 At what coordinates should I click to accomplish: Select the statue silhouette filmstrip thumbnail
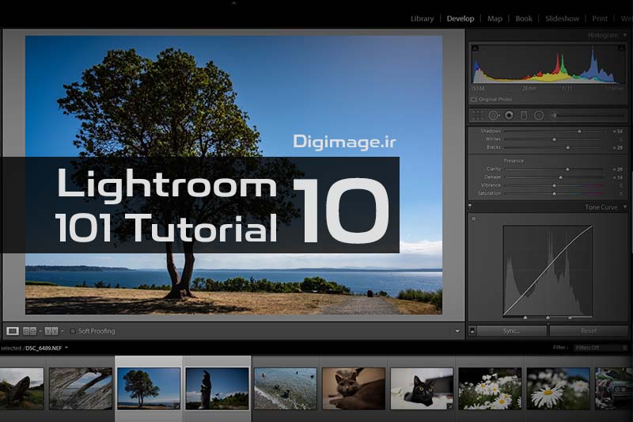(x=217, y=389)
